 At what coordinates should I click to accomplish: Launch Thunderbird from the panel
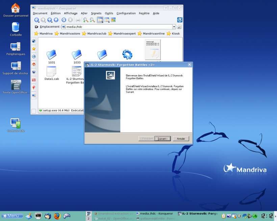pyautogui.click(x=48, y=216)
